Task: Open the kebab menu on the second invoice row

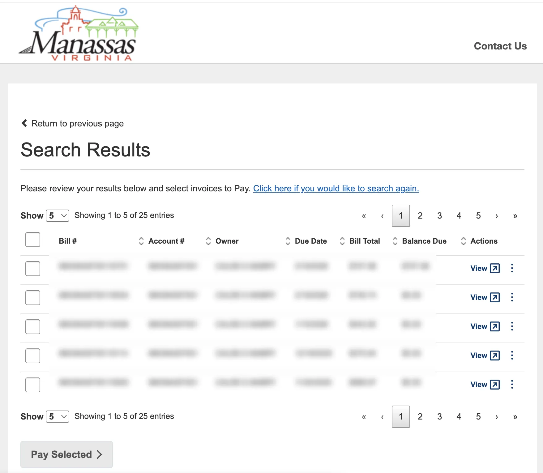Action: click(x=512, y=297)
